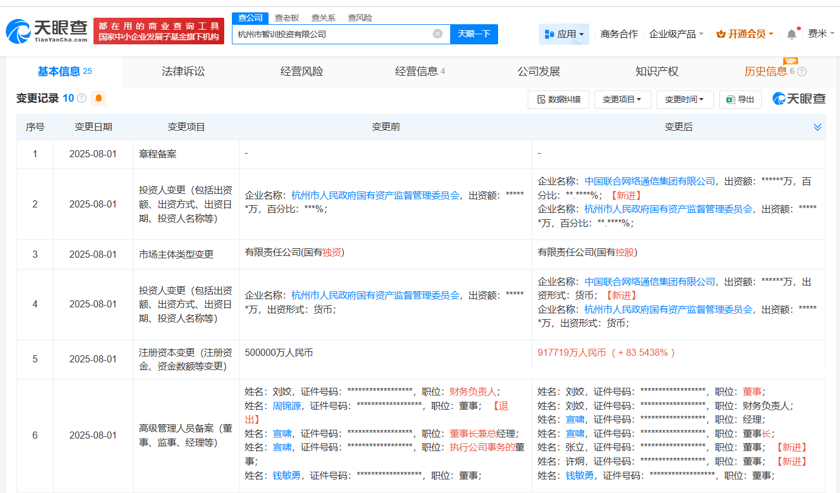Viewport: 840px width, 493px height.
Task: Click the 导出 export button
Action: click(x=740, y=99)
